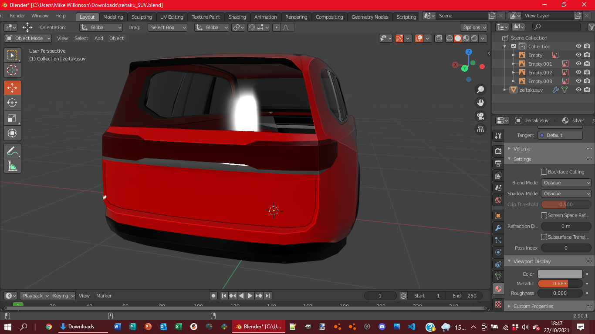Switch to the Sculpting workspace tab
The height and width of the screenshot is (334, 595).
[142, 17]
